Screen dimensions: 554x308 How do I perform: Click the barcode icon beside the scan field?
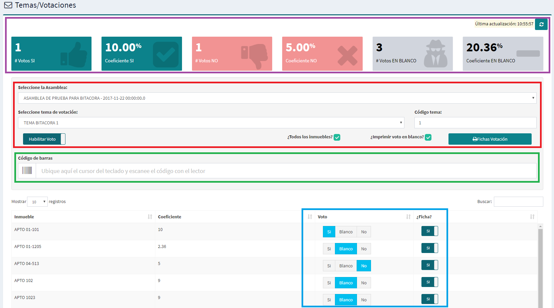coord(27,171)
